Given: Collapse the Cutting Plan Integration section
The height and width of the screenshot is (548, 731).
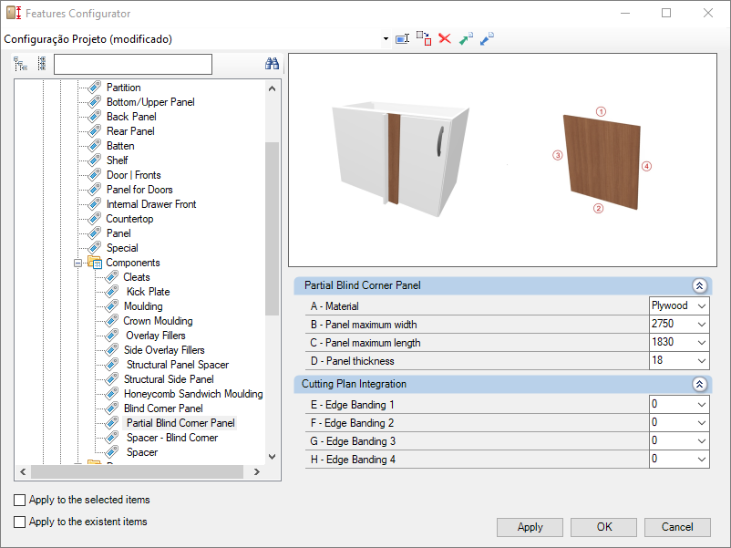Looking at the screenshot, I should [x=699, y=384].
